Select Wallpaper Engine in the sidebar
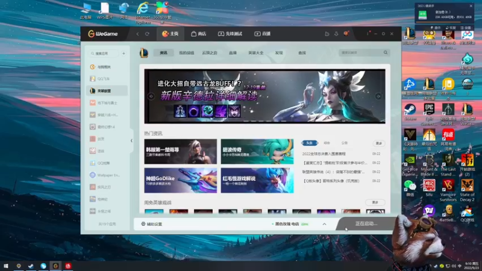482x271 pixels. coord(107,175)
